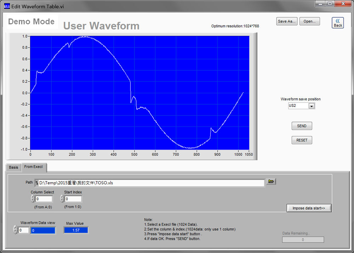Open the folder browse icon beside Path
The height and width of the screenshot is (253, 354).
(x=271, y=181)
